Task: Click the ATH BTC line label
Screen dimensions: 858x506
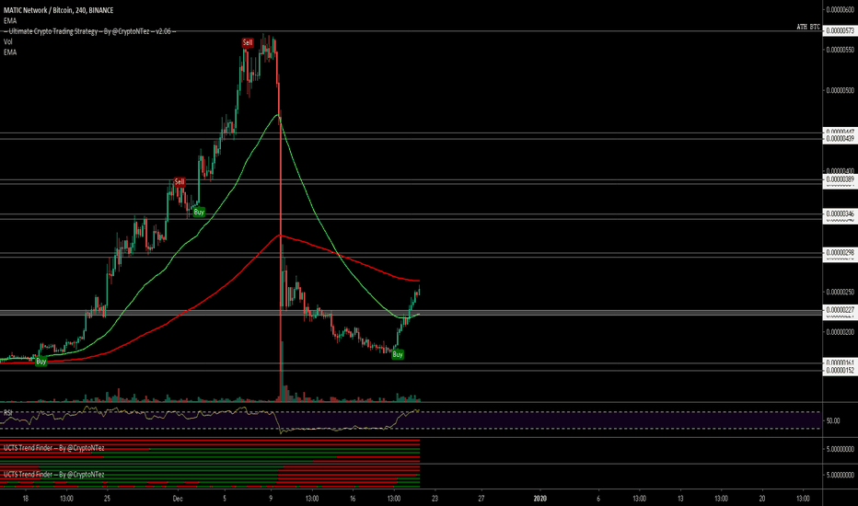Action: coord(808,27)
